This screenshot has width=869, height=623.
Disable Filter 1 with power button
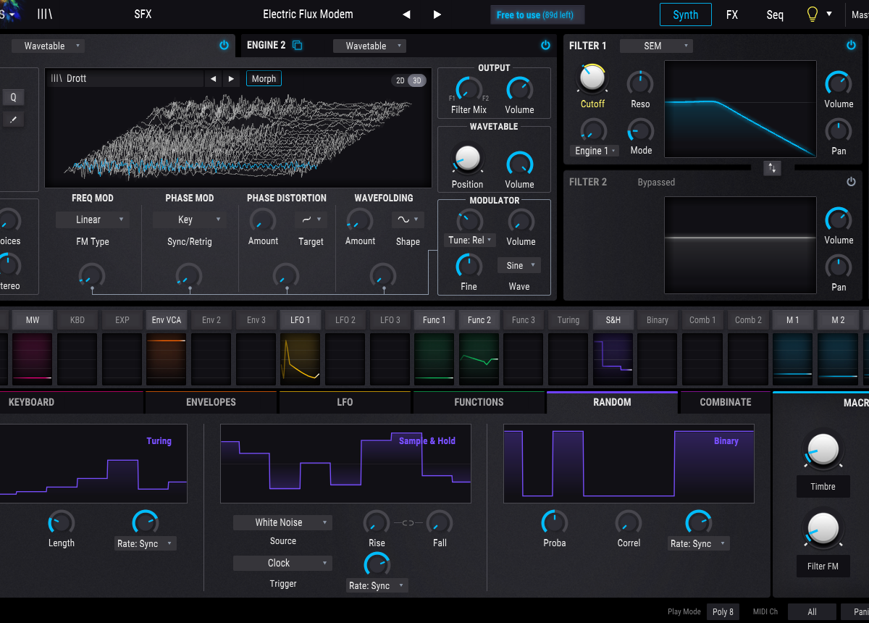[851, 46]
